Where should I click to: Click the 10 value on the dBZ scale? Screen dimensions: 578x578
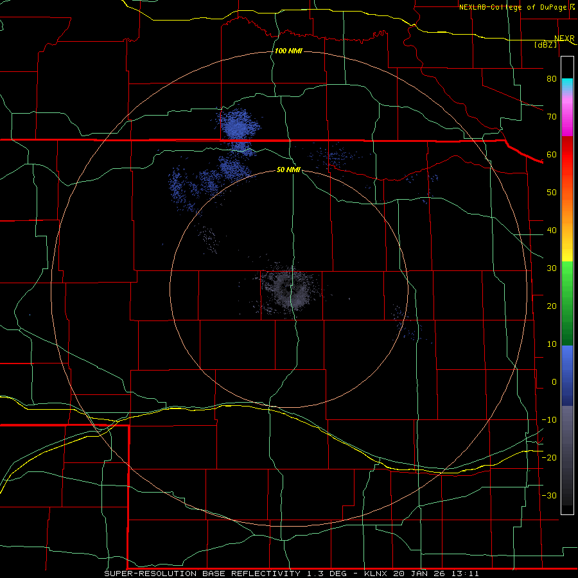552,344
